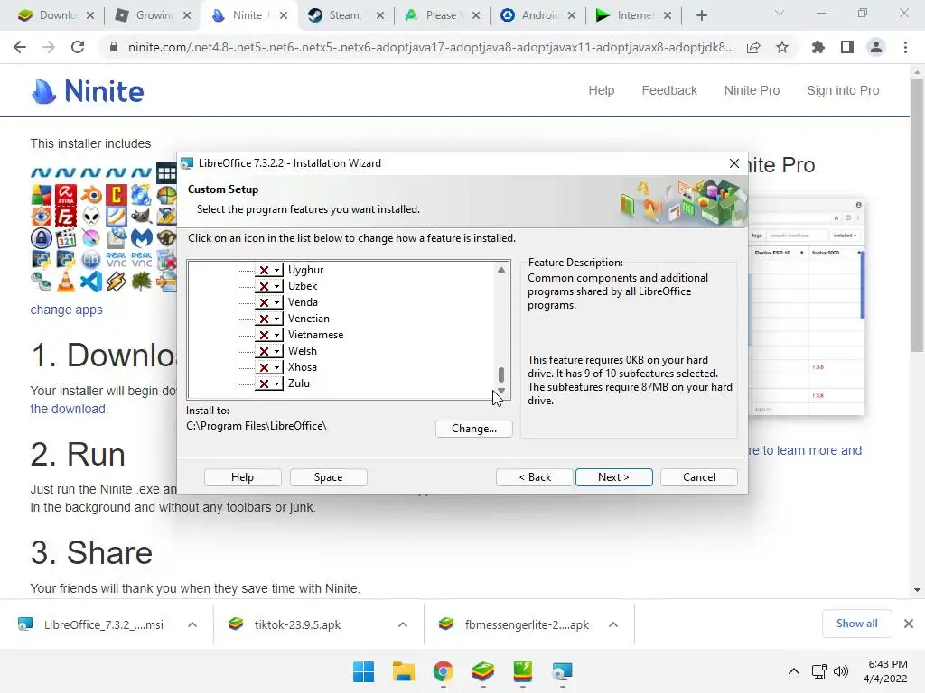Viewport: 925px width, 693px height.
Task: Open the Uyghur language install dropdown
Action: pyautogui.click(x=268, y=270)
